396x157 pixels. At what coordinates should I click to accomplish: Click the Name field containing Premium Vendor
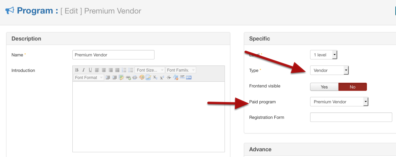pyautogui.click(x=113, y=55)
